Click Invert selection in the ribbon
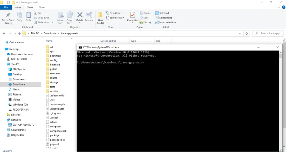The image size is (286, 152). pos(167,22)
